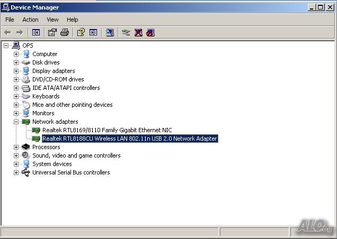Expand Universal Serial Bus controllers node

[x=16, y=172]
